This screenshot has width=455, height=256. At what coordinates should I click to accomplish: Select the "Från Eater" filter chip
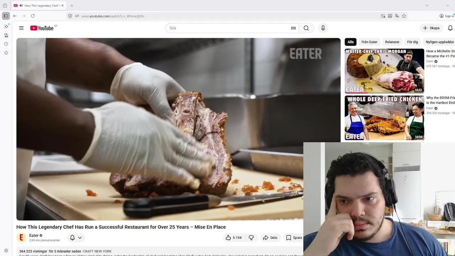[369, 42]
